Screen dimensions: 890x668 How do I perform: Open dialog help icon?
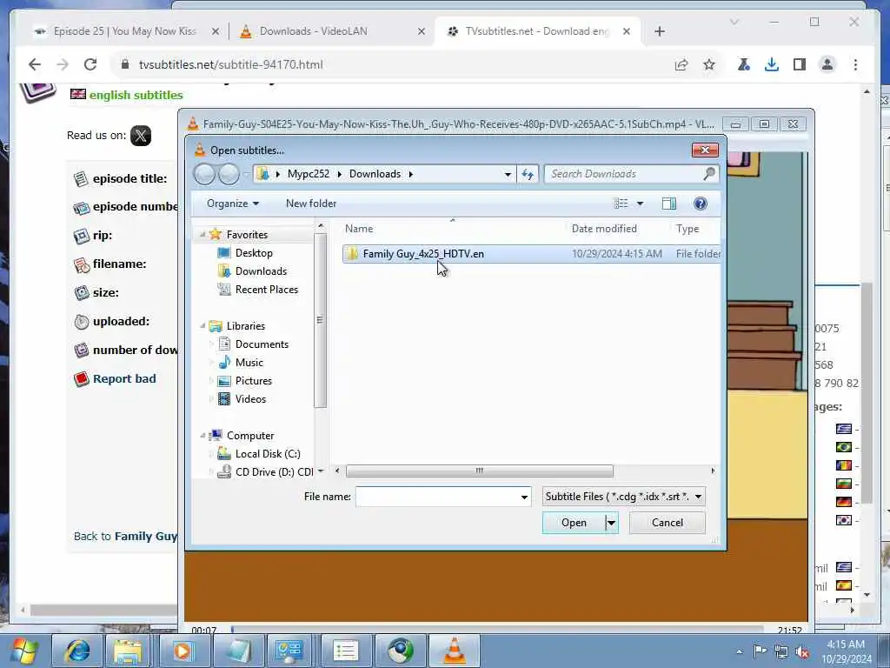[701, 204]
